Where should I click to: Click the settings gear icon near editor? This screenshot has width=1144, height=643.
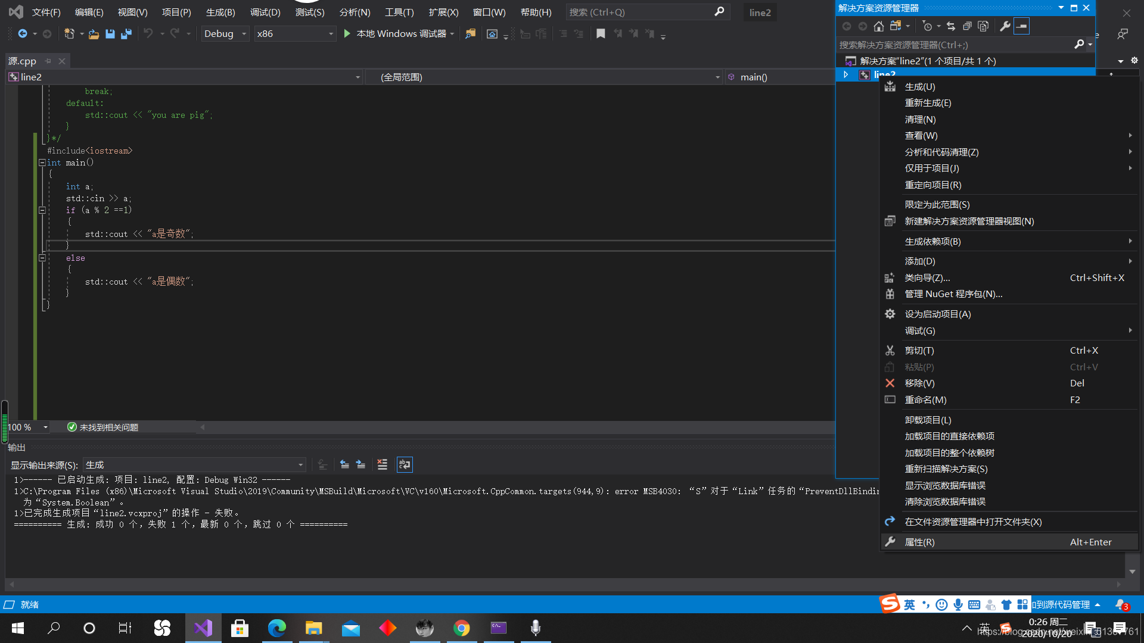tap(1134, 61)
